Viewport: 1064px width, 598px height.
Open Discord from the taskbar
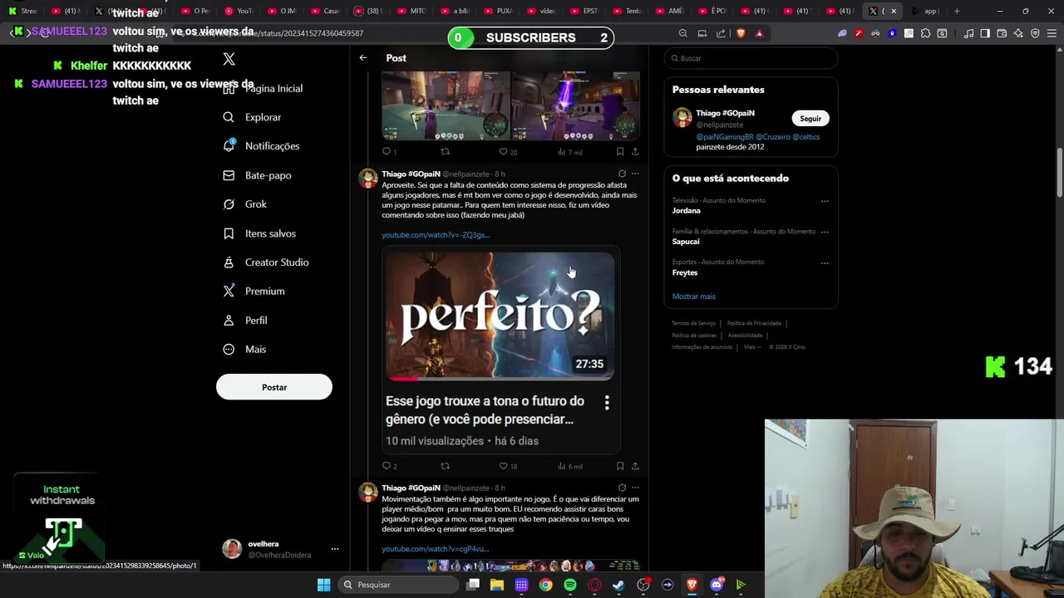click(x=717, y=585)
